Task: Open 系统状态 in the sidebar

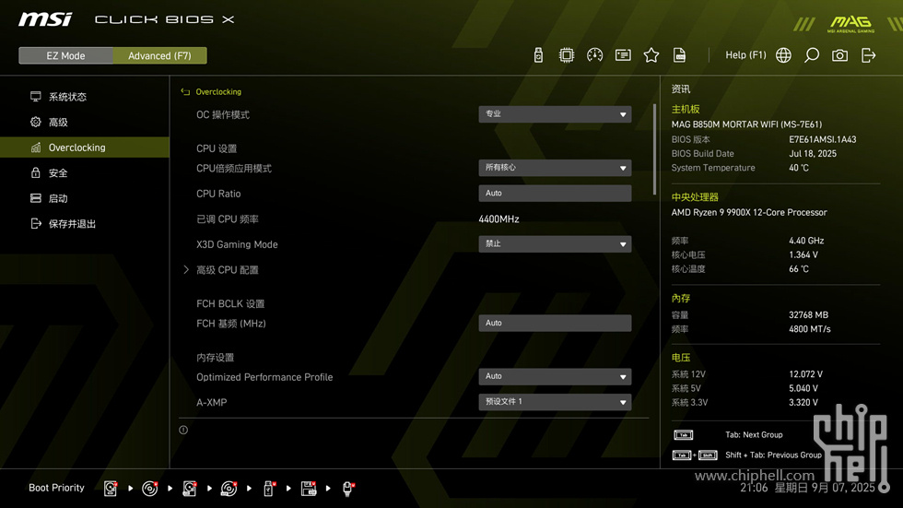Action: (85, 97)
